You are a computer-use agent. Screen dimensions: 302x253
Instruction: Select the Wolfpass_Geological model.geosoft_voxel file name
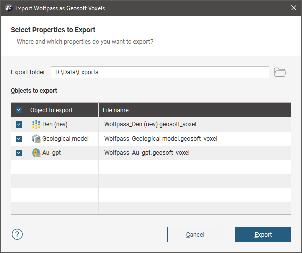(161, 139)
